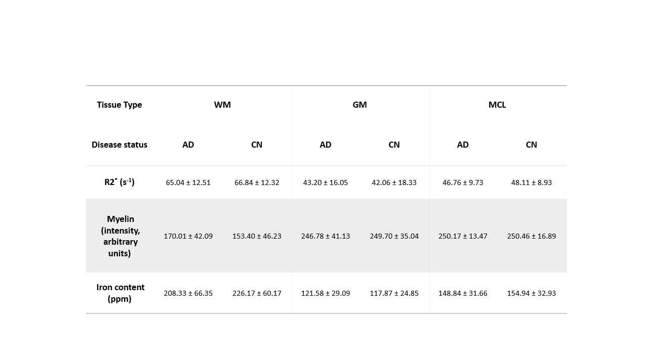648x364 pixels.
Task: Select the cell reading 246.78 ± 41.13
Action: pyautogui.click(x=326, y=236)
